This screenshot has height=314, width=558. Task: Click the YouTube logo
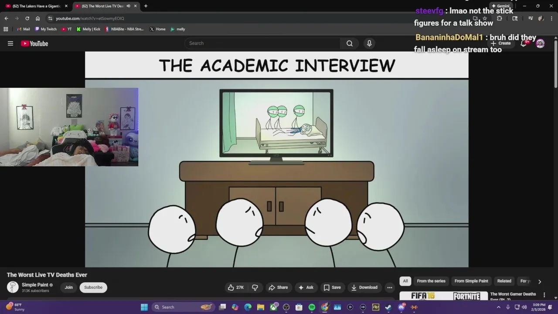click(x=34, y=43)
